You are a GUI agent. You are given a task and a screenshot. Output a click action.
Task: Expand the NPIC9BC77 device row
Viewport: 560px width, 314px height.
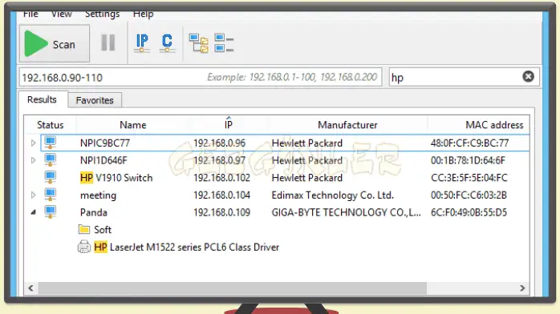33,143
